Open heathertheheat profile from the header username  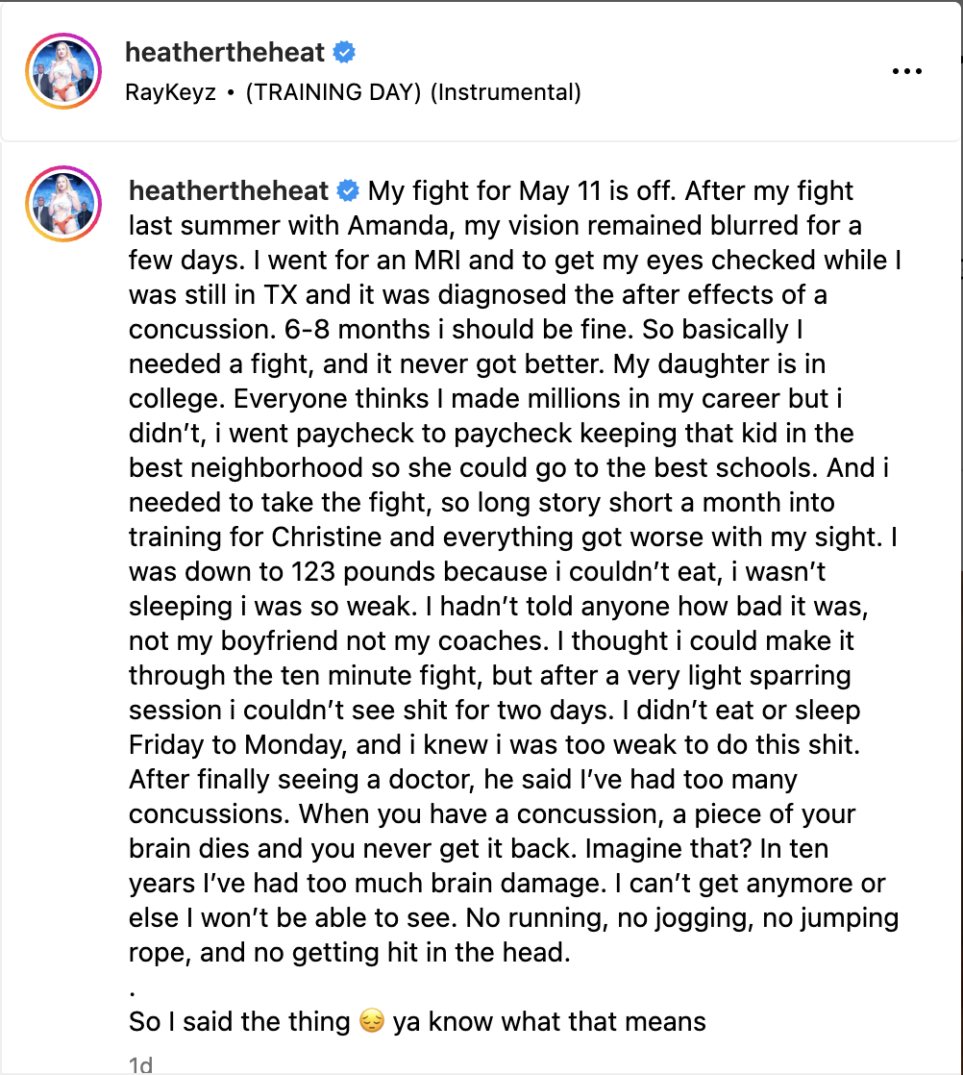pos(227,52)
